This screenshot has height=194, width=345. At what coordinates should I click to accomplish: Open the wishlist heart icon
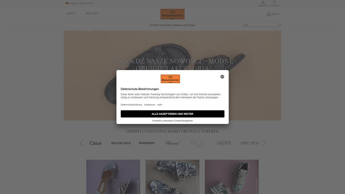point(274,3)
